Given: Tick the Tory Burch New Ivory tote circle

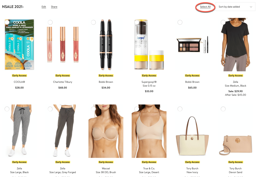Looking at the screenshot, I should click(180, 109).
